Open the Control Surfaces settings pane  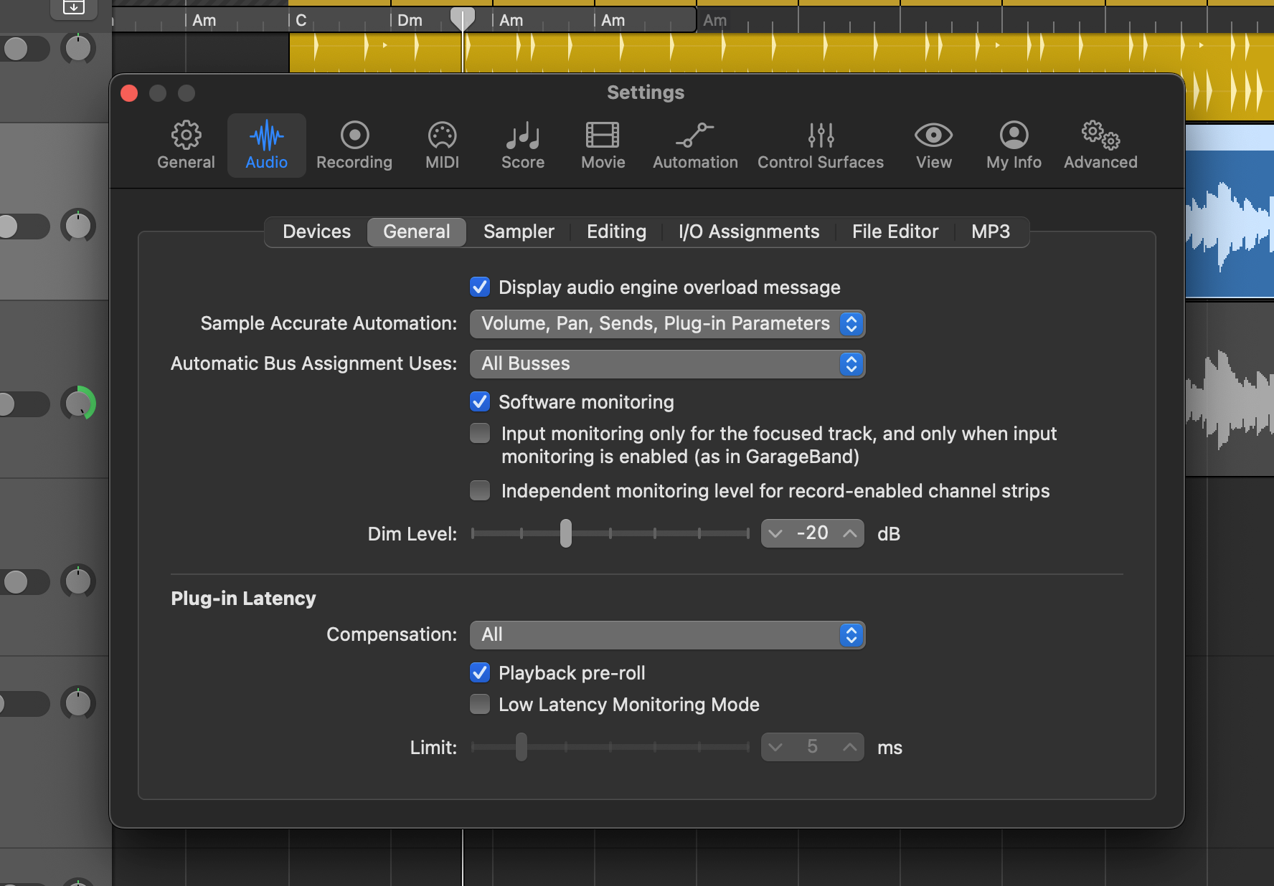tap(820, 146)
